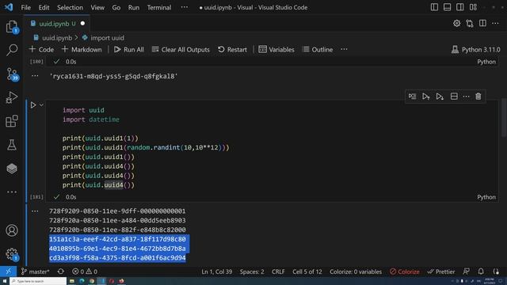Image resolution: width=507 pixels, height=285 pixels.
Task: Open the errors and warnings problems indicator
Action: tap(85, 272)
